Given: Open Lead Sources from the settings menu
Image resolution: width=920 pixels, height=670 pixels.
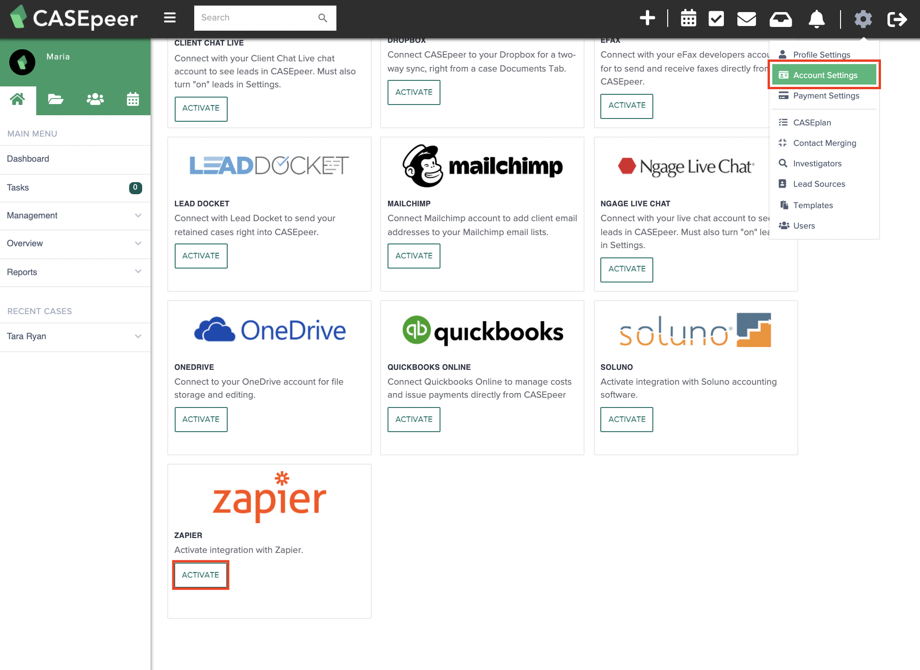Looking at the screenshot, I should coord(819,184).
